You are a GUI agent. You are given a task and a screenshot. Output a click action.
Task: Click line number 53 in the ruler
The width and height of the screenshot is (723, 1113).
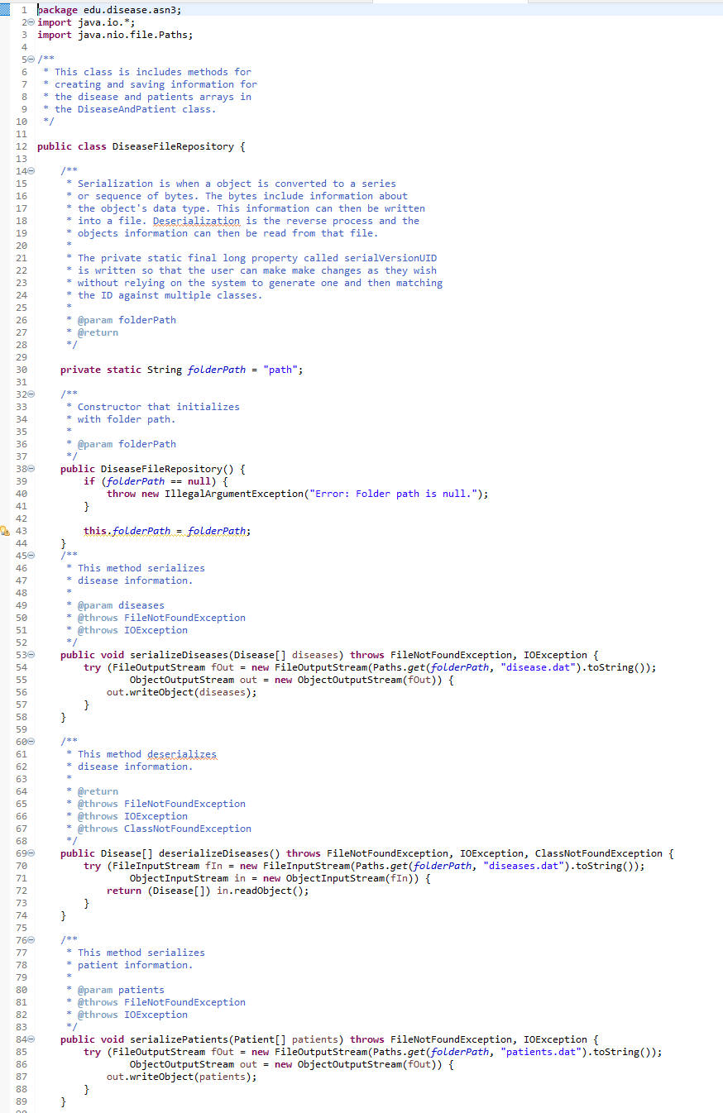click(22, 655)
